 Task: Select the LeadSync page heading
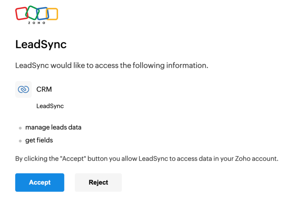(x=41, y=44)
